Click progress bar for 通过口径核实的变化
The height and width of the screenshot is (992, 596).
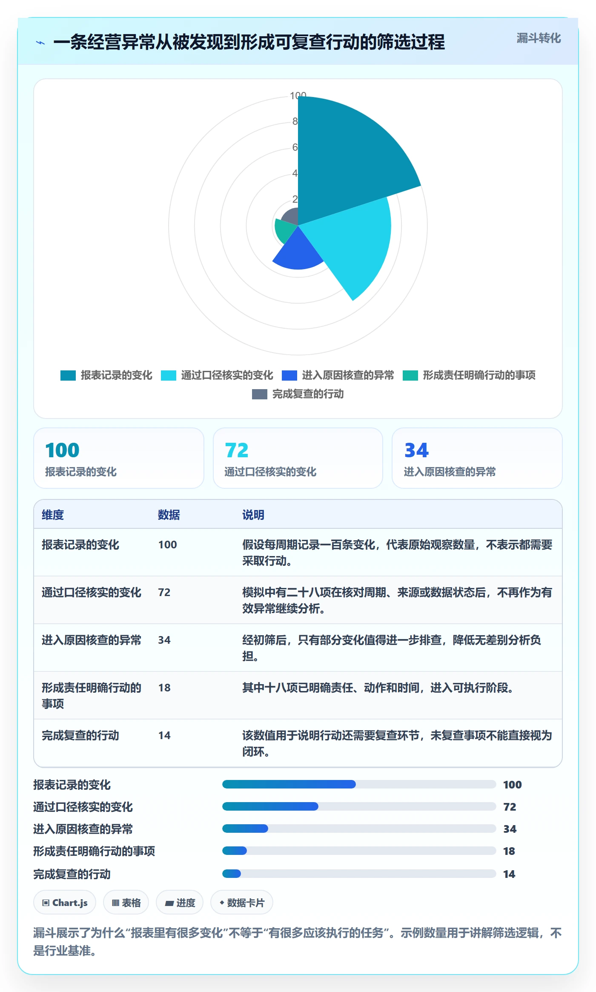coord(359,806)
